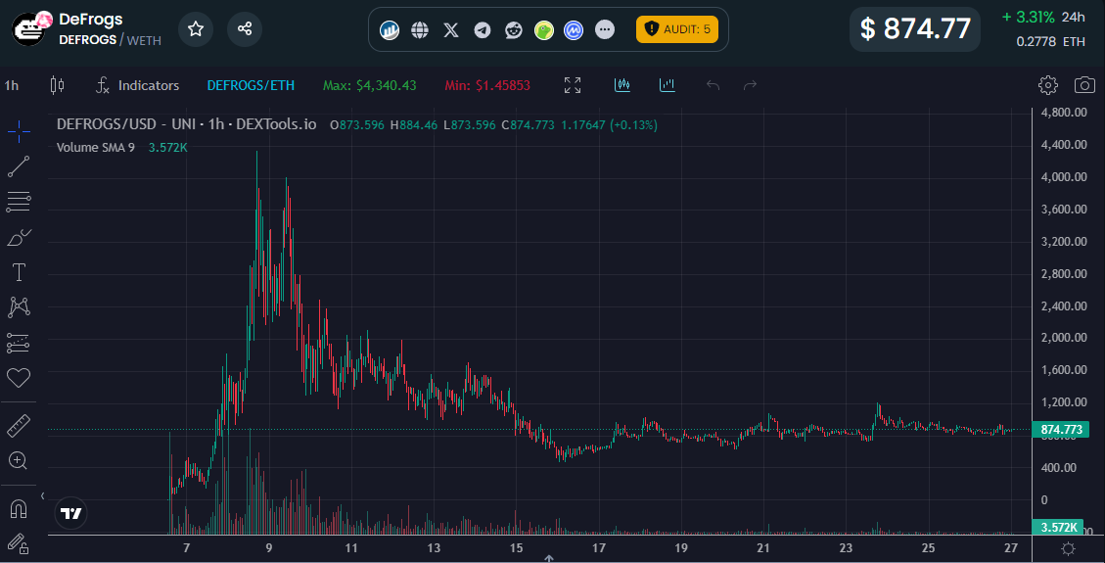Image resolution: width=1105 pixels, height=563 pixels.
Task: Open the Indicators menu
Action: tap(137, 85)
